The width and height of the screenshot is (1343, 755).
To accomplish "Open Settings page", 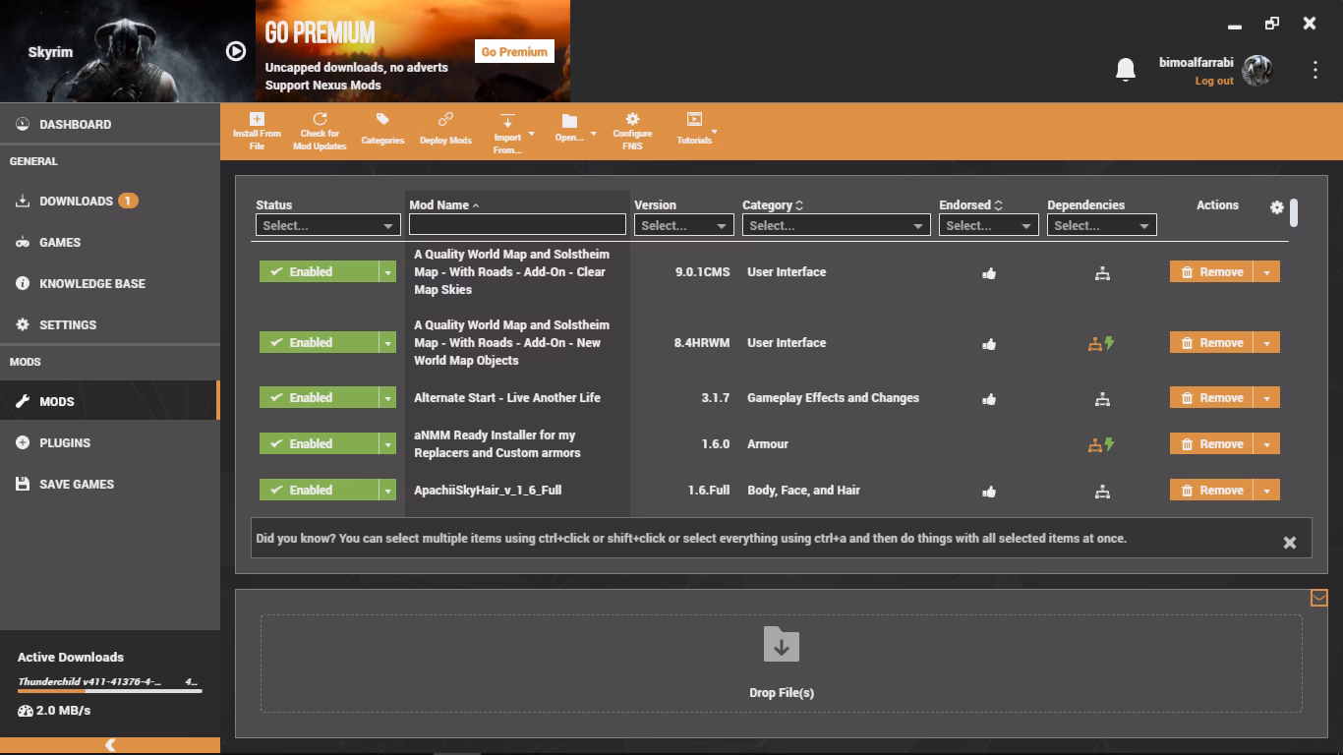I will pyautogui.click(x=110, y=325).
